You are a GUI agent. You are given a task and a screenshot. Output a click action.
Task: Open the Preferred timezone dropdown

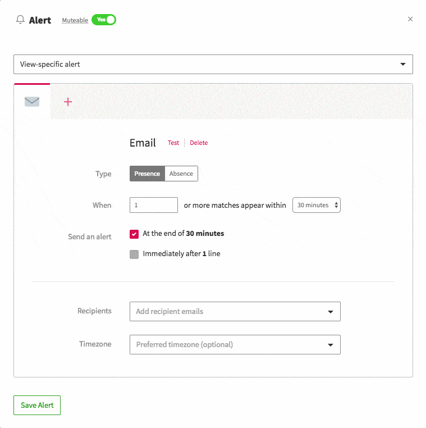click(331, 344)
